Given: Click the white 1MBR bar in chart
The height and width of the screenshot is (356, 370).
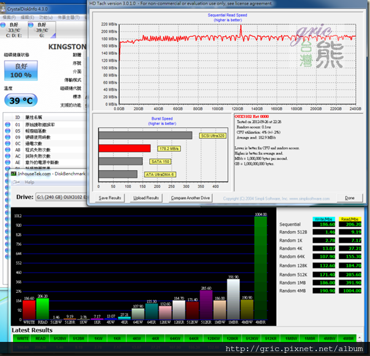Looking at the screenshot, I should pyautogui.click(x=233, y=300).
